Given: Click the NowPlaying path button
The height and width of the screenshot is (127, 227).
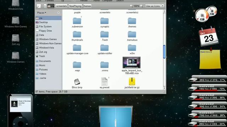Looking at the screenshot, I should [75, 6].
